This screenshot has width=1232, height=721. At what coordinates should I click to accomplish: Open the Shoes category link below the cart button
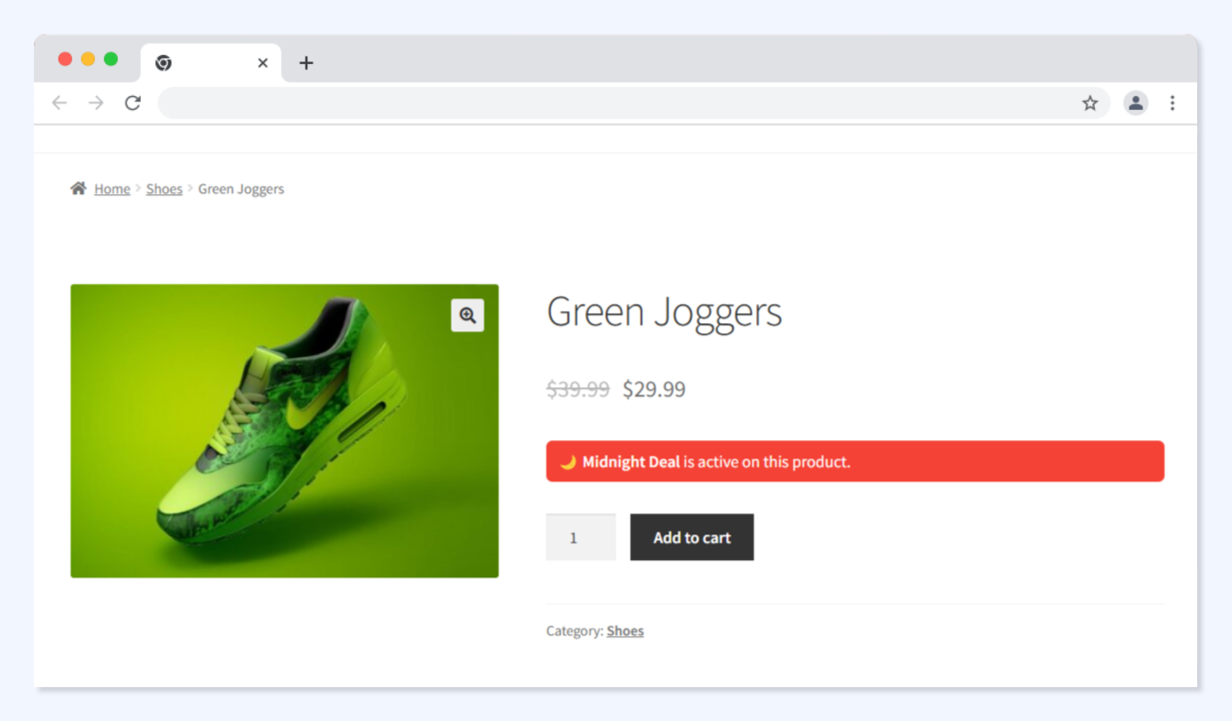click(x=625, y=631)
